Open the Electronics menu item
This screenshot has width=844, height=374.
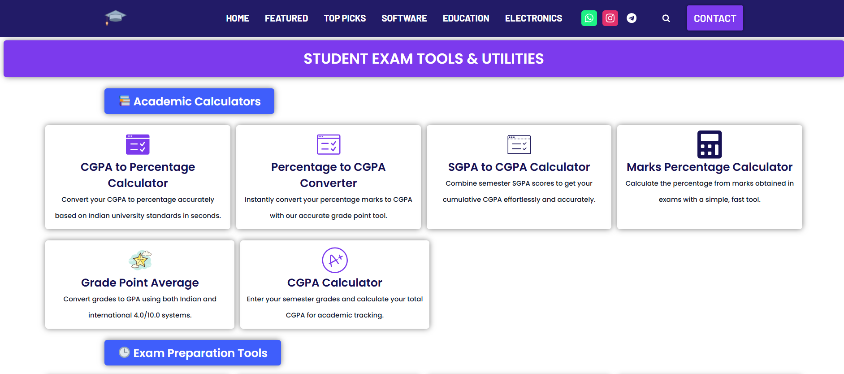pyautogui.click(x=533, y=18)
